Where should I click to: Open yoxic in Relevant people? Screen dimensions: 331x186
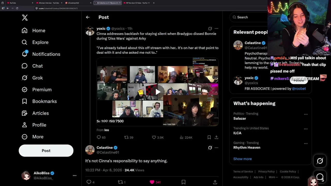coord(249,78)
